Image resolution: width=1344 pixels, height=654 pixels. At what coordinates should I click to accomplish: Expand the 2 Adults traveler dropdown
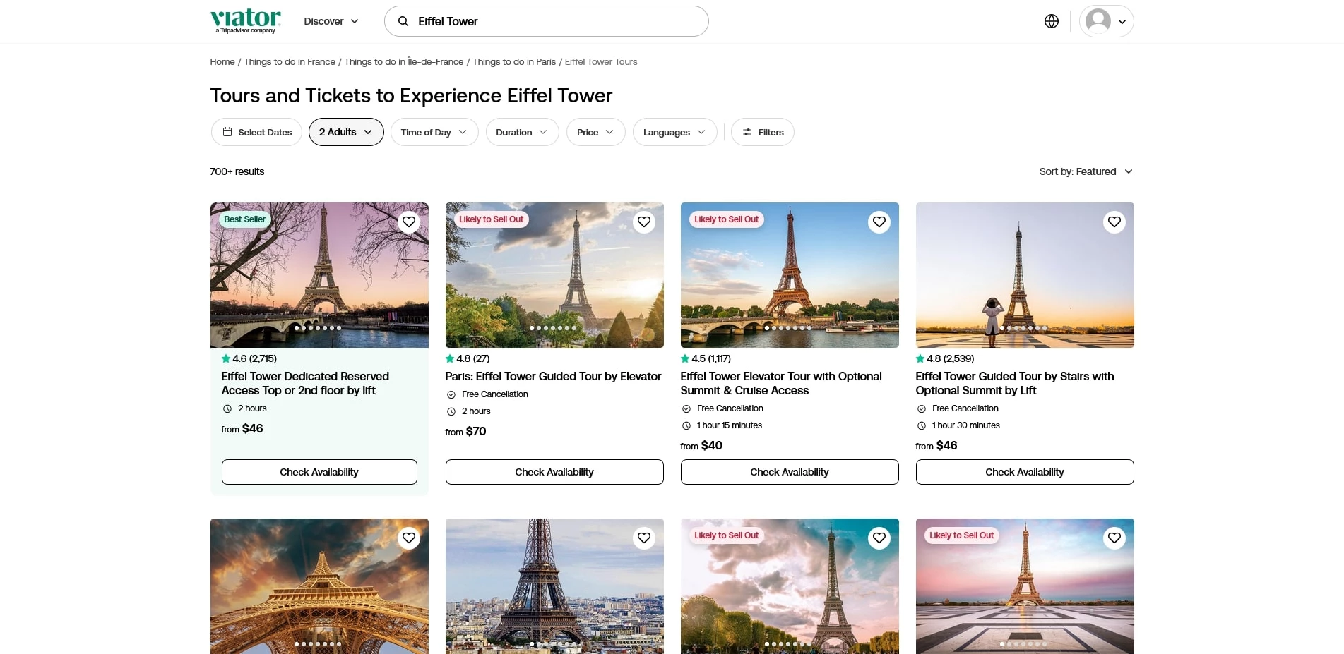[x=345, y=132]
